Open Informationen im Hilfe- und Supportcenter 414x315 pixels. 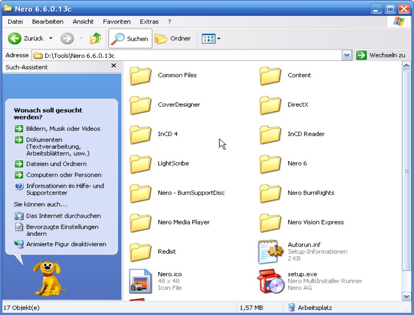(x=65, y=189)
